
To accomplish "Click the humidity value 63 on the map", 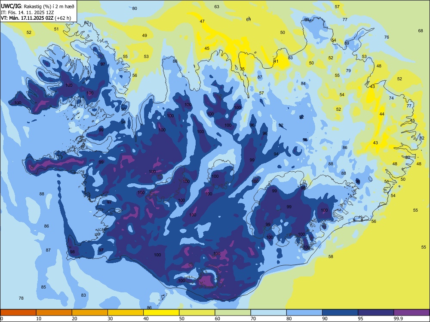I will (x=217, y=6).
